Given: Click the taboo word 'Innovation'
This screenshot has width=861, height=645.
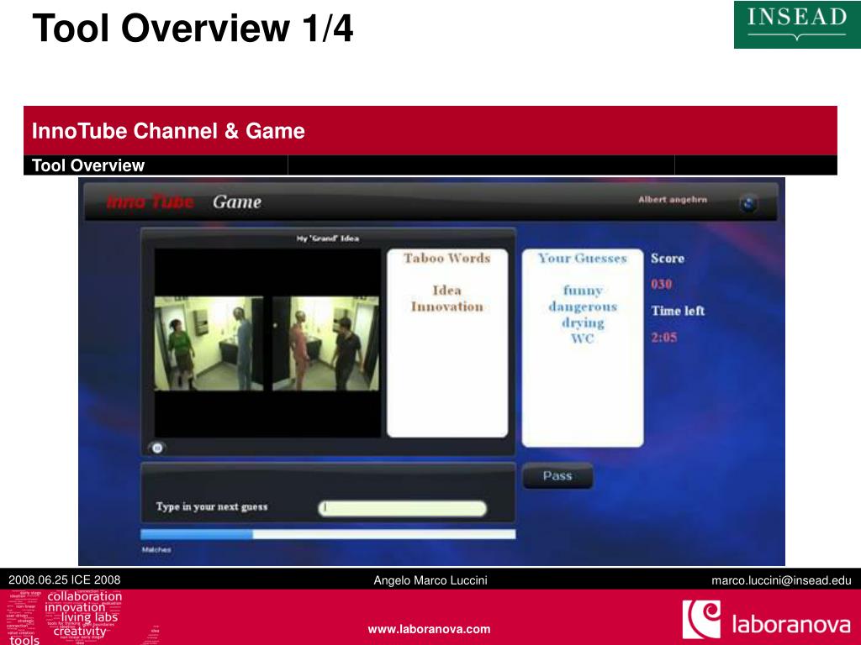Looking at the screenshot, I should [x=447, y=307].
